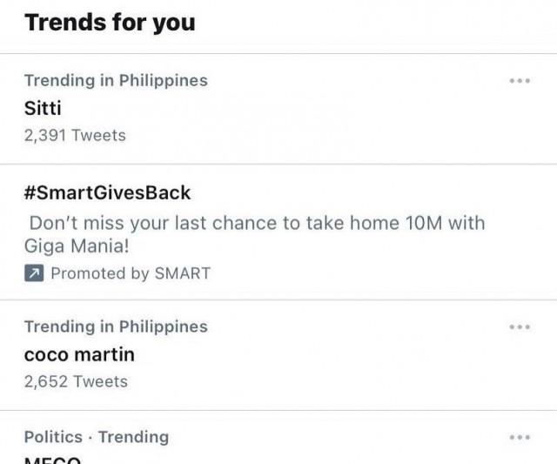
Task: Click the 2,391 Tweets count
Action: (x=75, y=135)
